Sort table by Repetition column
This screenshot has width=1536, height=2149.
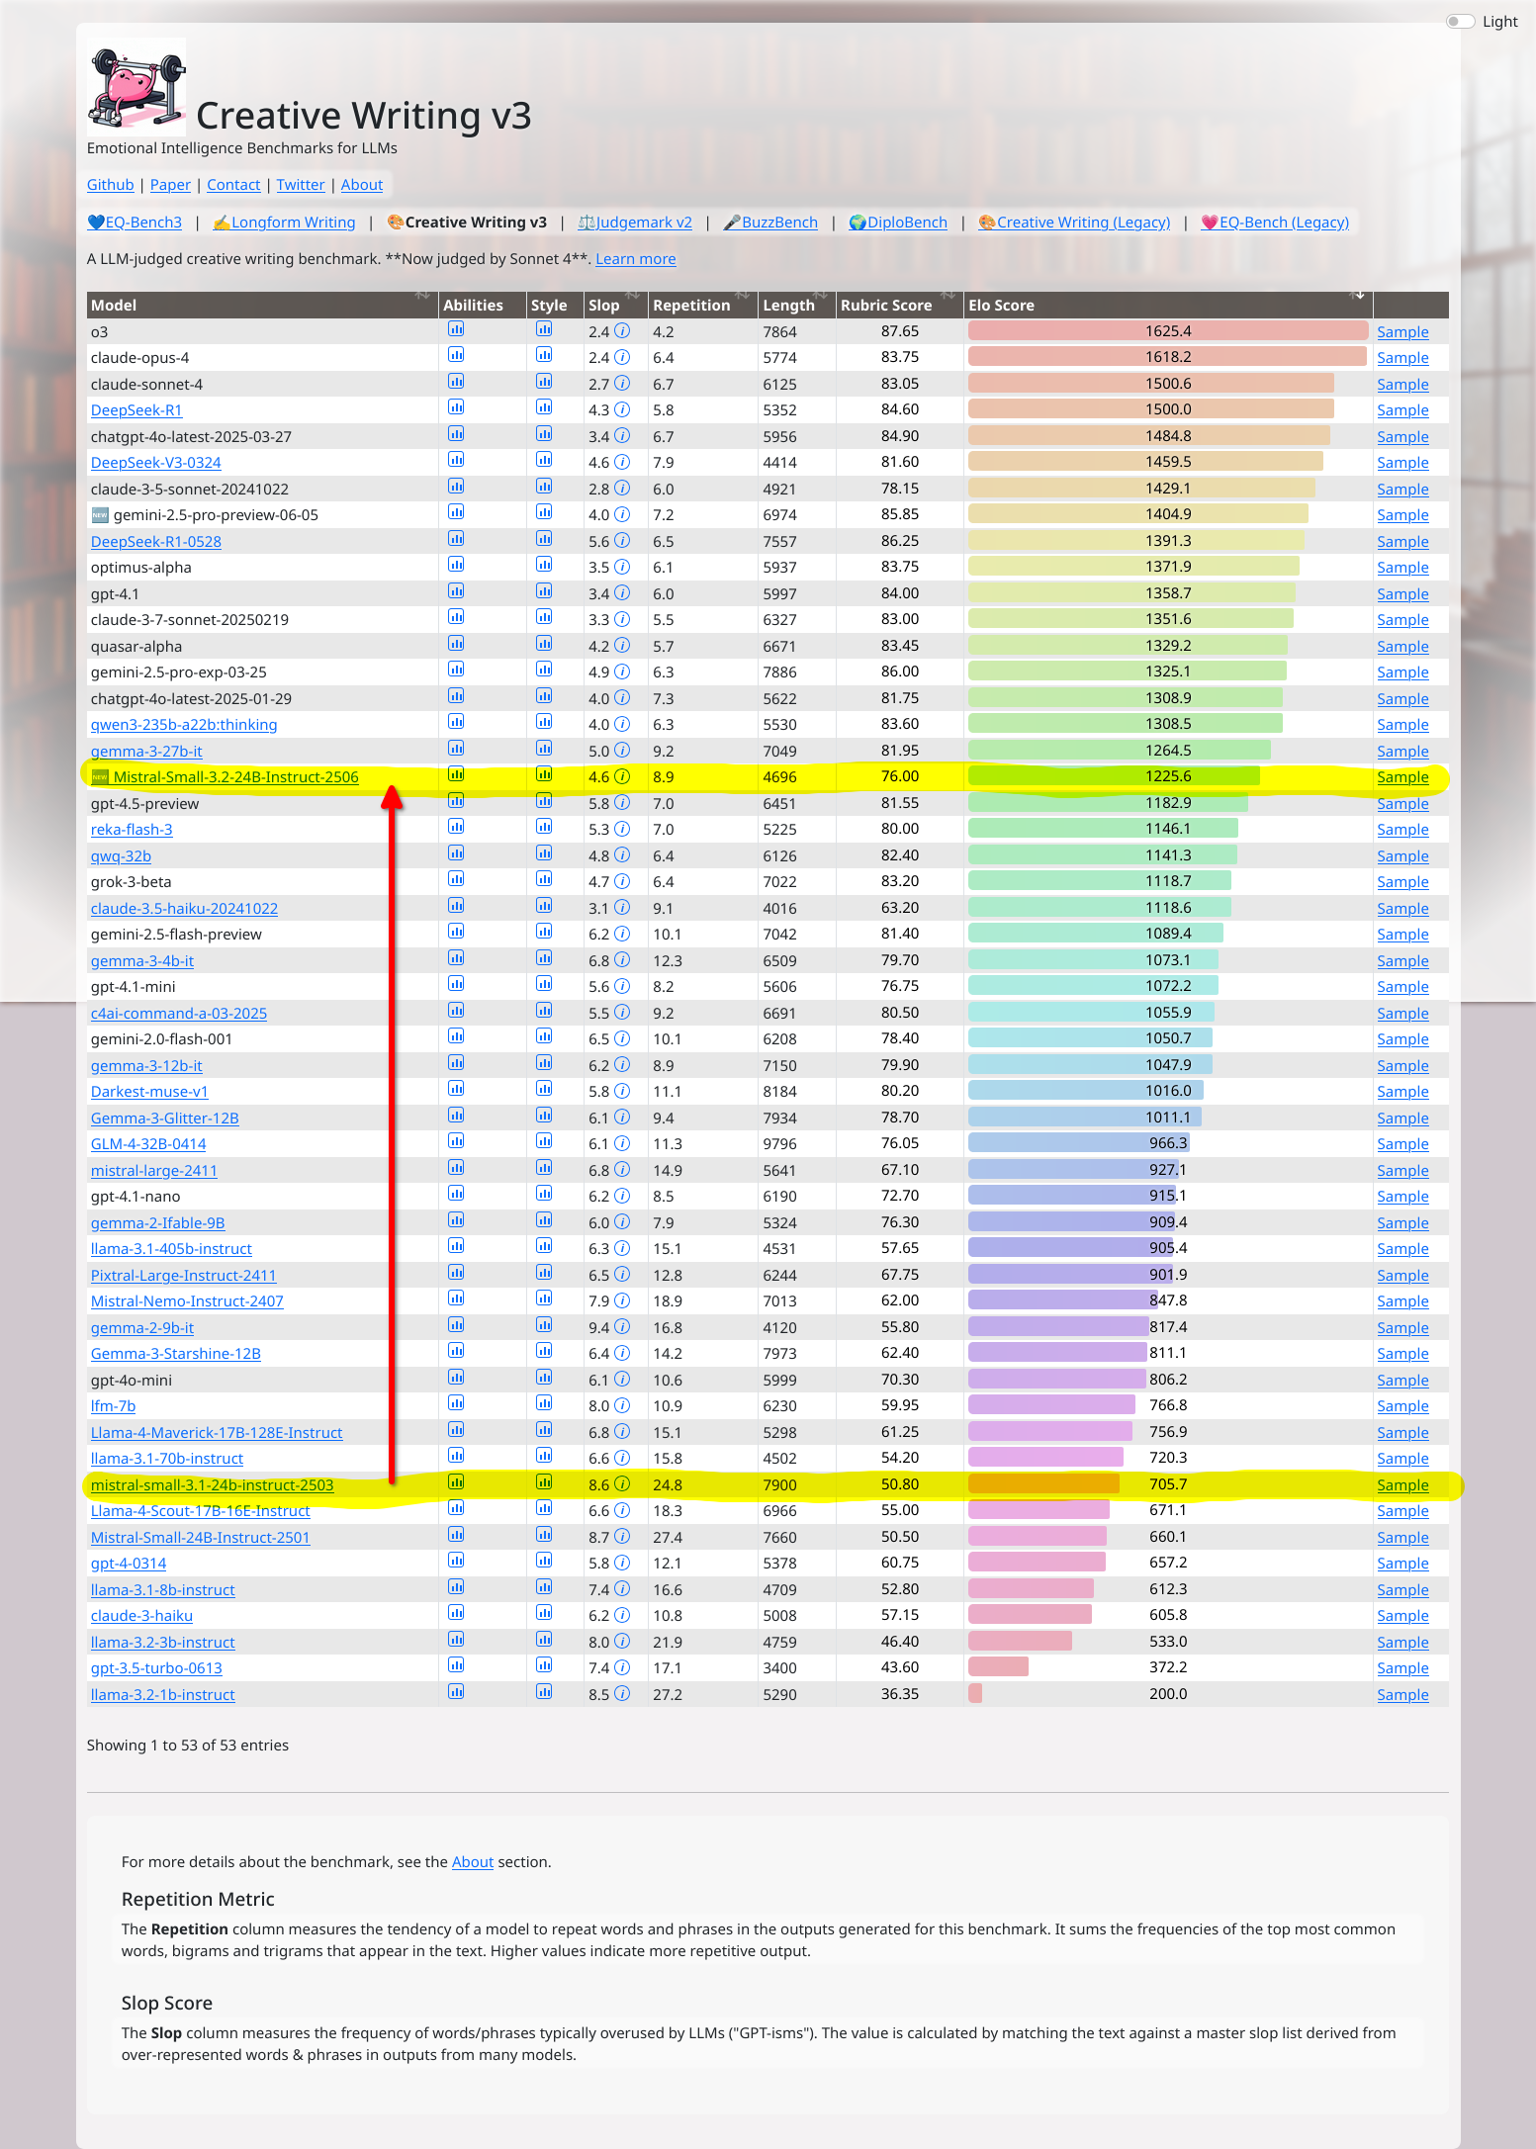(x=702, y=305)
